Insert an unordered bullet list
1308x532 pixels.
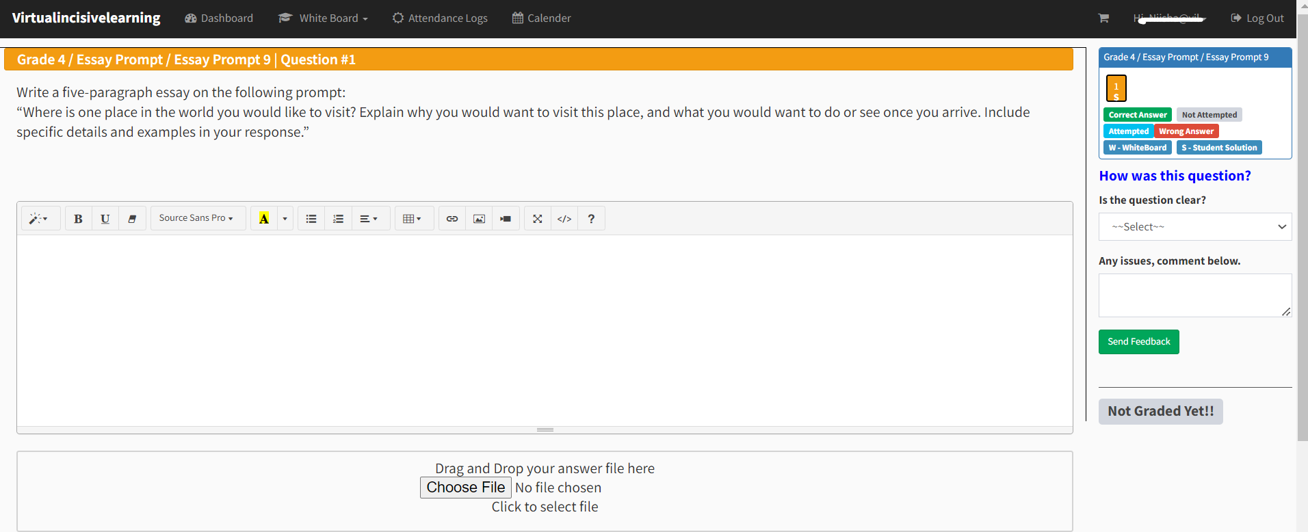(x=311, y=219)
